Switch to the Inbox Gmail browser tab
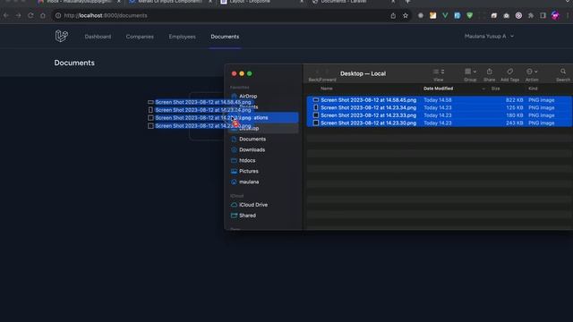The image size is (573, 322). [x=79, y=2]
